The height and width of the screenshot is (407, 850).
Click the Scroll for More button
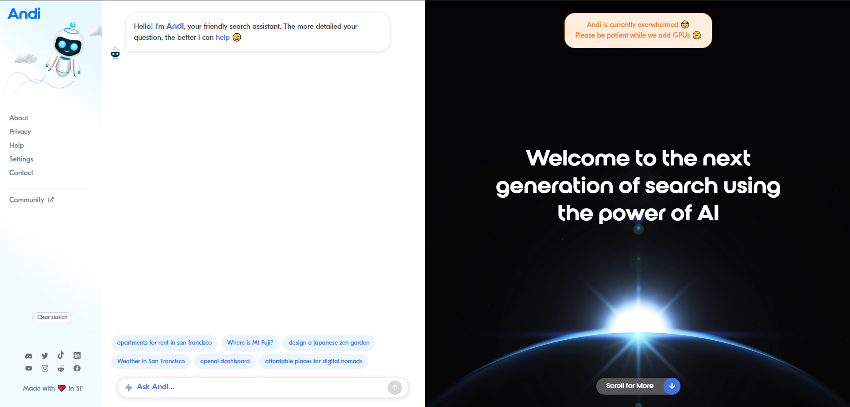click(638, 386)
